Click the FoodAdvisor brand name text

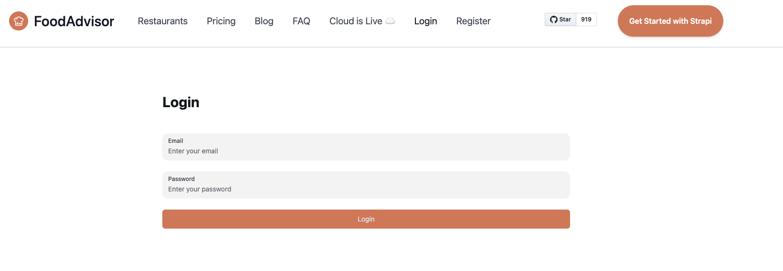coord(74,21)
